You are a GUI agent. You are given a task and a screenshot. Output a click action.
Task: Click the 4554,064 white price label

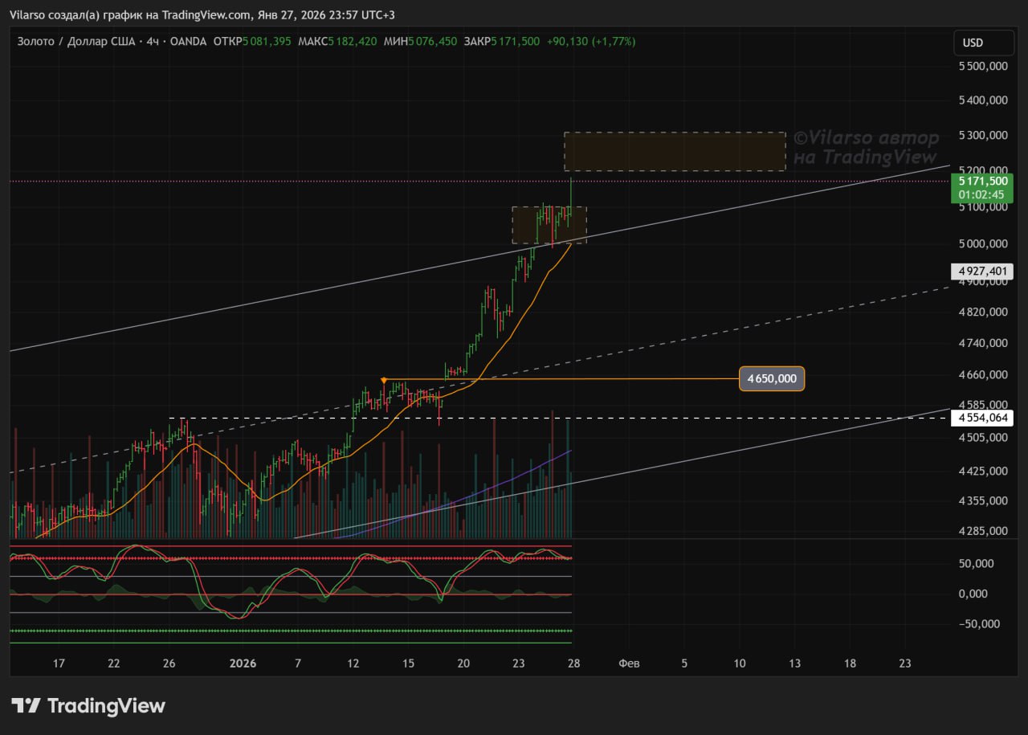pos(981,418)
